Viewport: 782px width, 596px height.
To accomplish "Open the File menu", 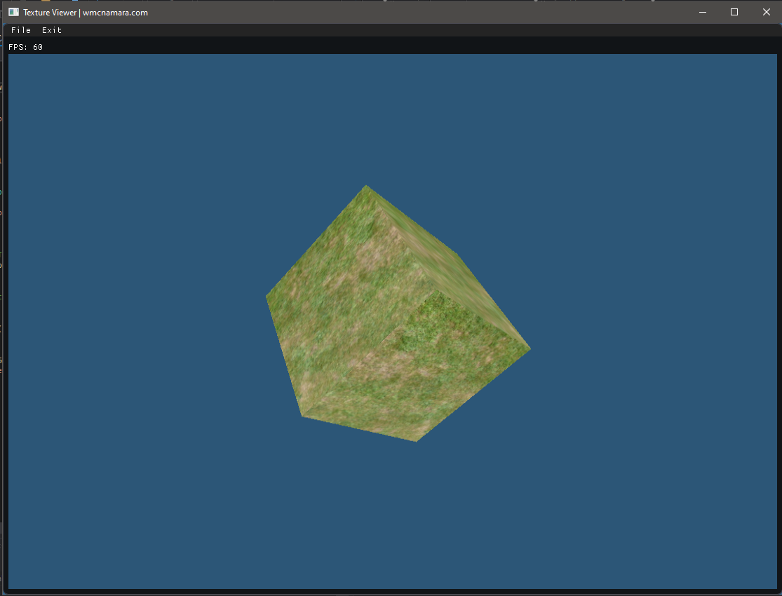I will tap(21, 30).
